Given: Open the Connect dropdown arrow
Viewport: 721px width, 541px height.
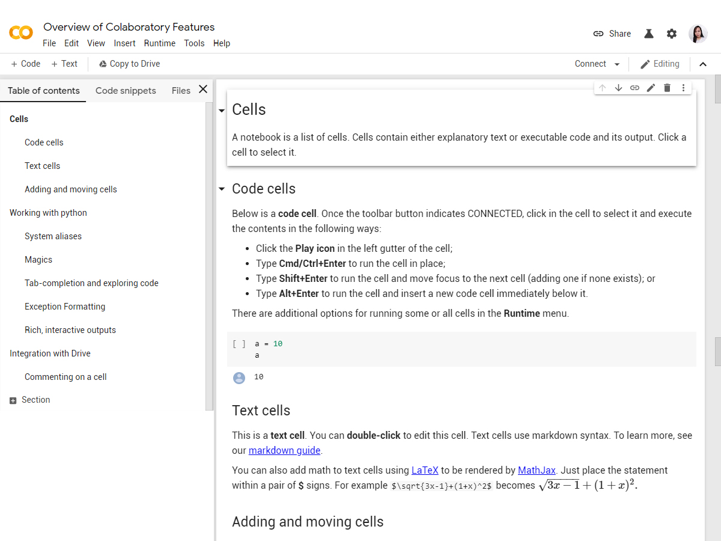Looking at the screenshot, I should pos(615,63).
